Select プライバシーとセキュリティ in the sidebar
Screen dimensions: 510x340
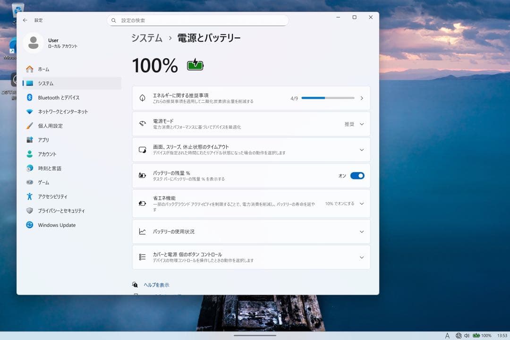(x=29, y=211)
